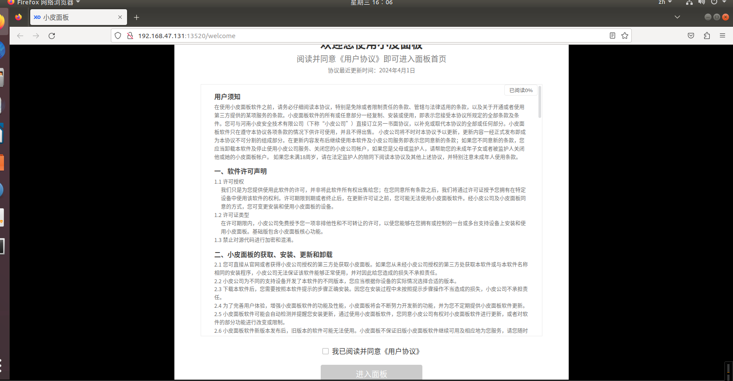Open the Firefox application menu
This screenshot has width=733, height=381.
pyautogui.click(x=722, y=36)
